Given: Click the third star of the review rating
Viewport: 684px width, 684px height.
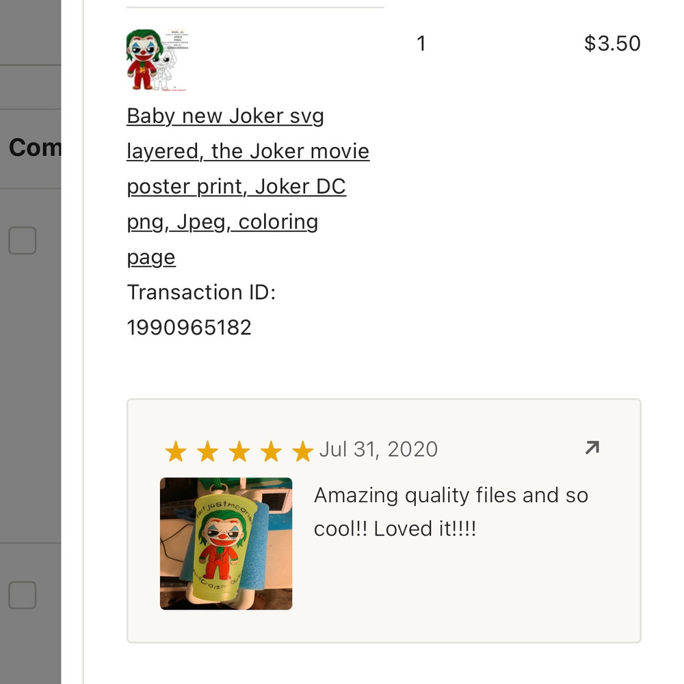Looking at the screenshot, I should click(239, 451).
